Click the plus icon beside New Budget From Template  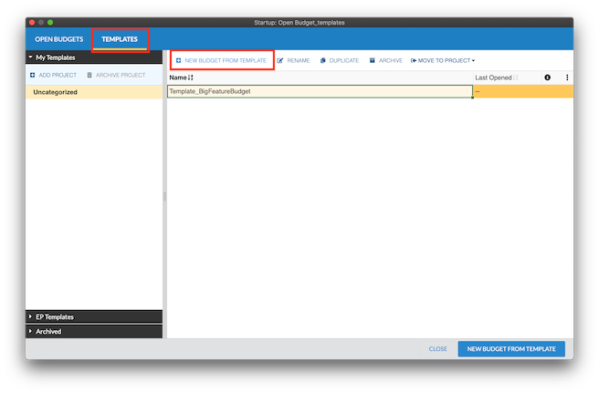click(x=178, y=61)
